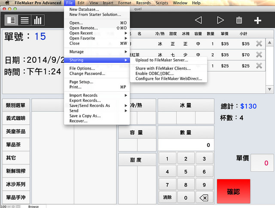Screen dimensions: 275x208
Task: Tap keypad digit 1
Action: pyautogui.click(x=167, y=159)
